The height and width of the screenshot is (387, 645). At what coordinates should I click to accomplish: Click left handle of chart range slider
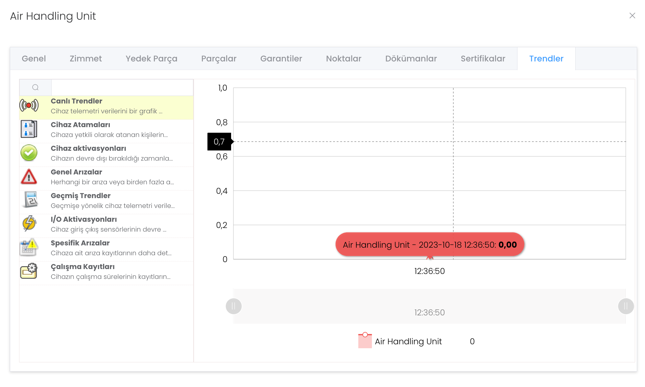pyautogui.click(x=234, y=306)
